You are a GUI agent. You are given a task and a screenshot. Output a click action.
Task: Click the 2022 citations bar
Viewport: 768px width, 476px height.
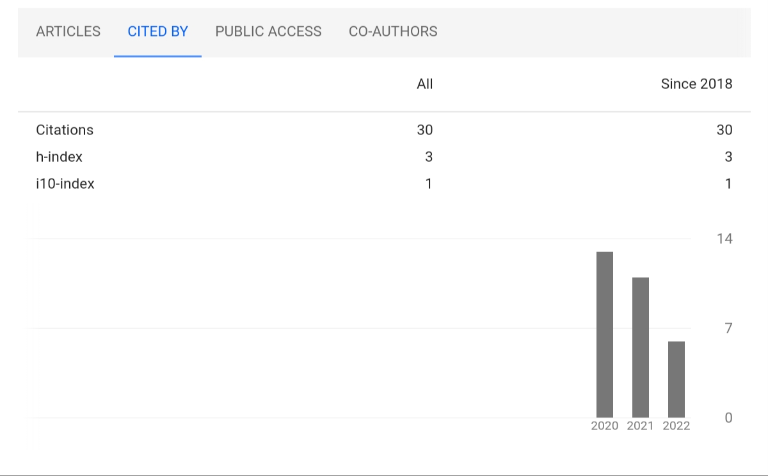click(676, 379)
